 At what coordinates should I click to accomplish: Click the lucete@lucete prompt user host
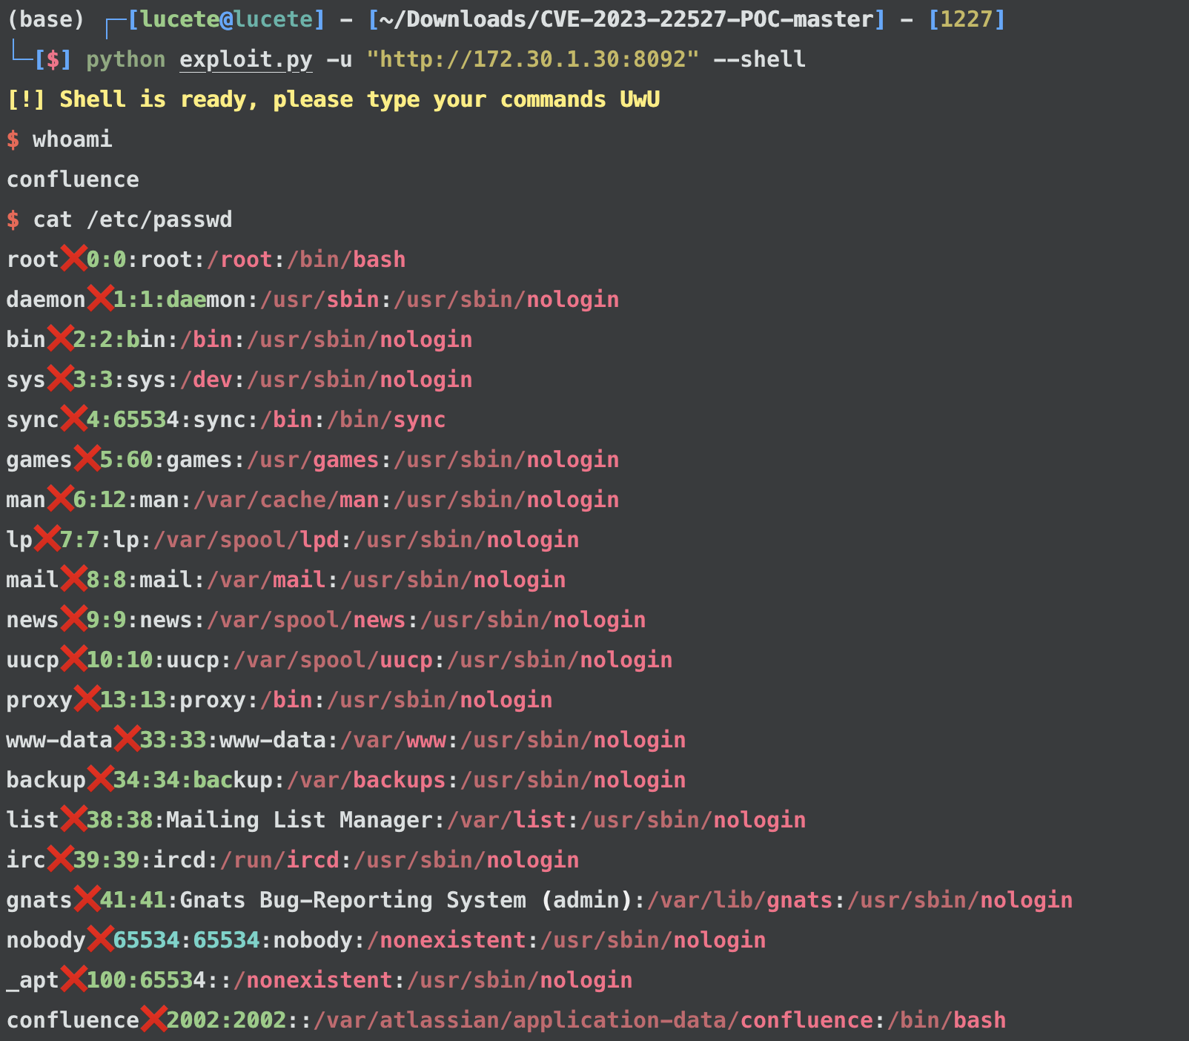226,19
